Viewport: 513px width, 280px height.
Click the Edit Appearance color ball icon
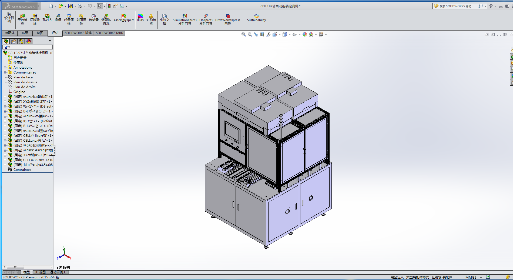[305, 34]
